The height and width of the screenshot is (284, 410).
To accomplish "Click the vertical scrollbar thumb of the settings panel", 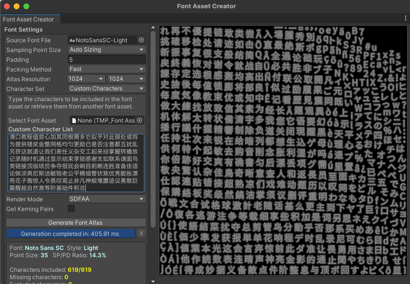I will click(153, 129).
